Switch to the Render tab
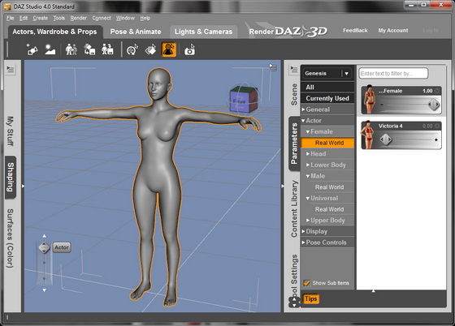 [x=261, y=32]
